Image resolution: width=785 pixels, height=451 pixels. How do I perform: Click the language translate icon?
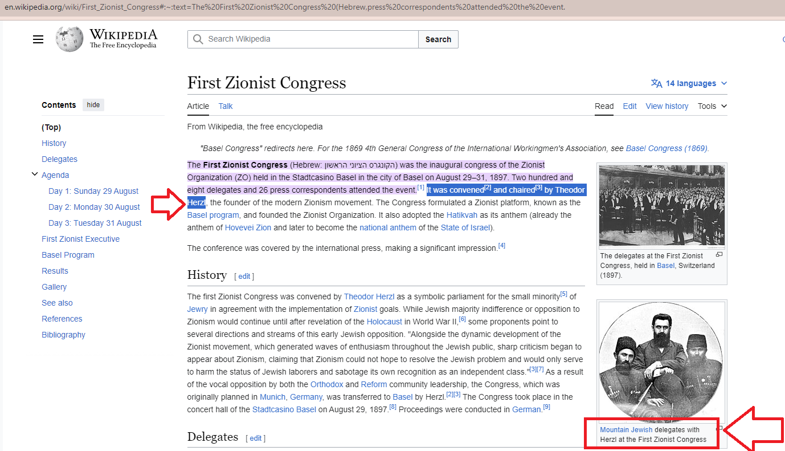coord(656,84)
